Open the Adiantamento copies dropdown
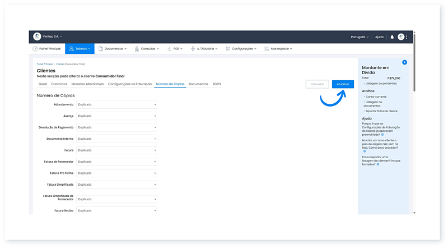 coord(116,104)
